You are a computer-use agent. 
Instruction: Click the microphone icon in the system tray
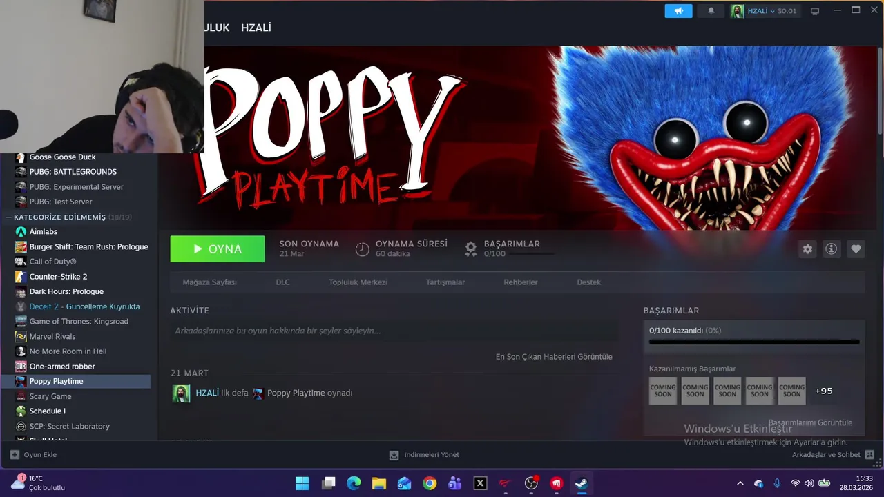[x=777, y=483]
